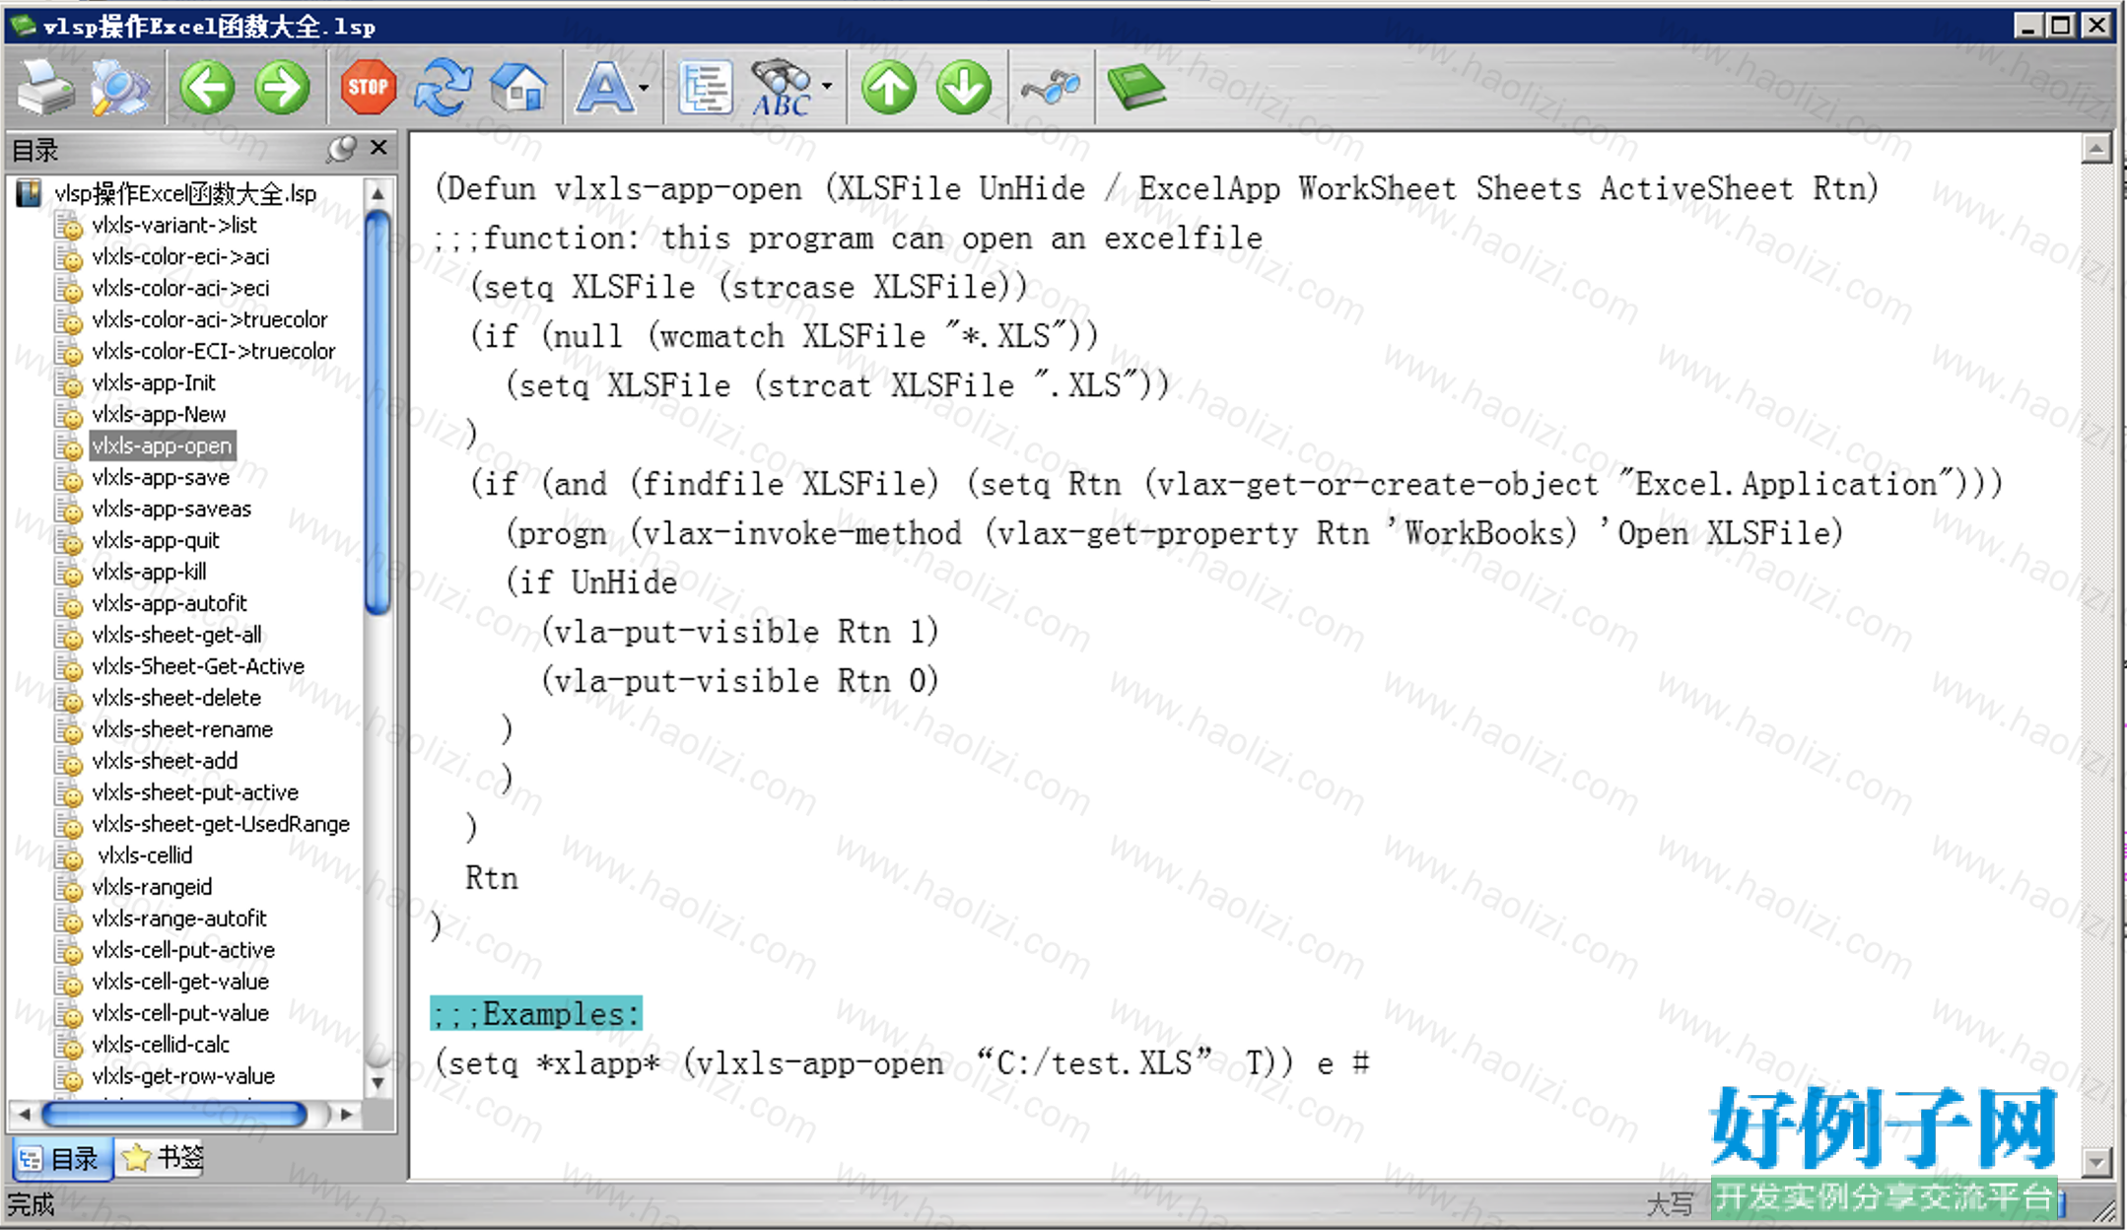Click tree panel scroll down arrow
The height and width of the screenshot is (1230, 2127).
point(377,1083)
